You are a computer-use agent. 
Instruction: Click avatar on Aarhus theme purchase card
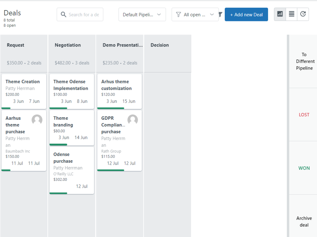(x=37, y=120)
